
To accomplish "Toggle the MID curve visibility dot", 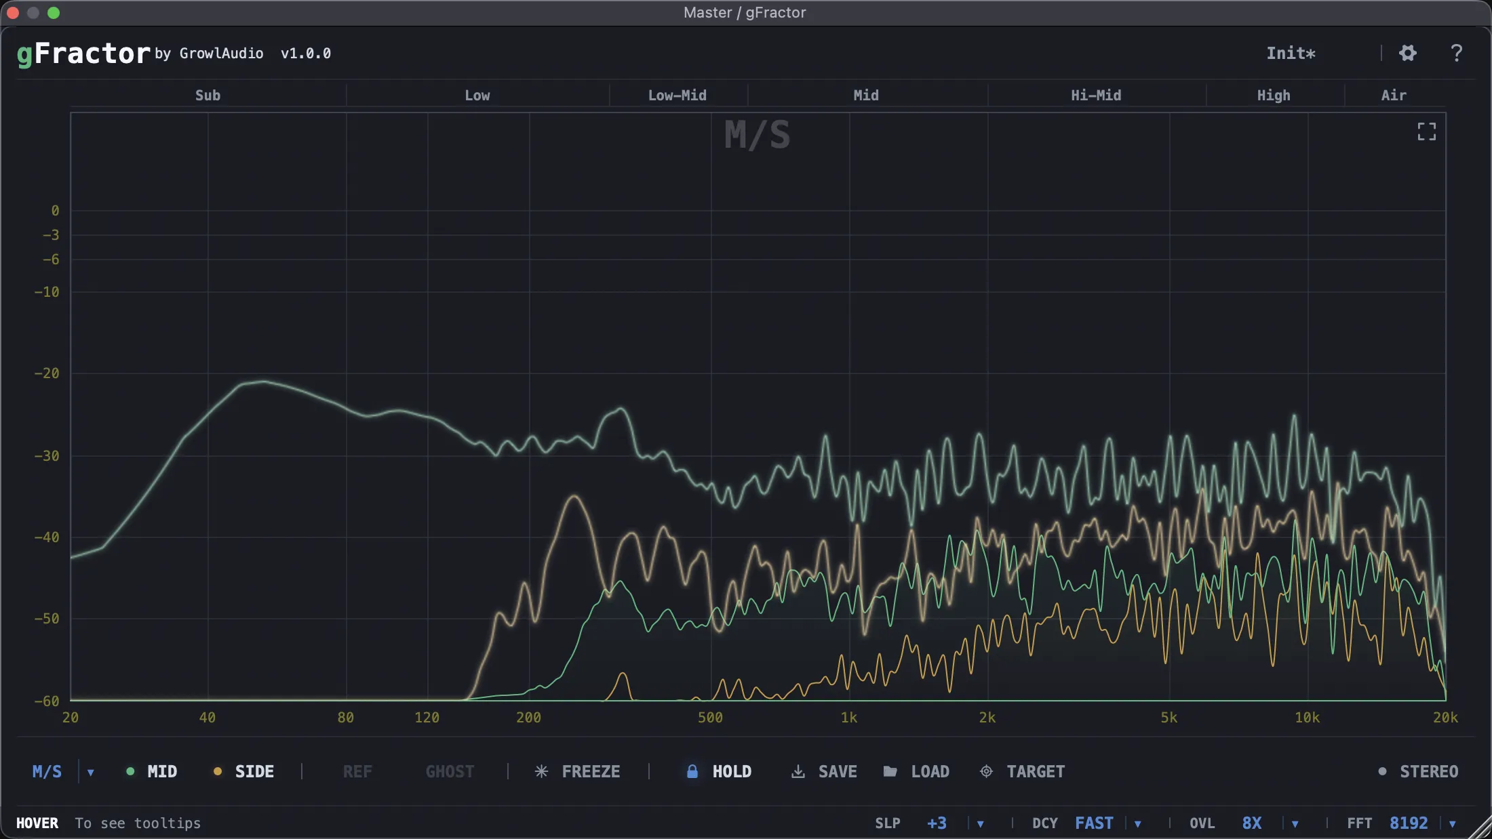I will pos(130,771).
